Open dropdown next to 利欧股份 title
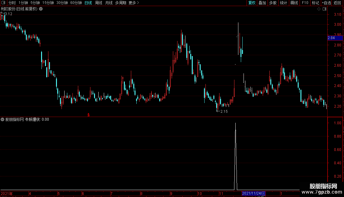This screenshot has width=344, height=197. tap(41, 9)
